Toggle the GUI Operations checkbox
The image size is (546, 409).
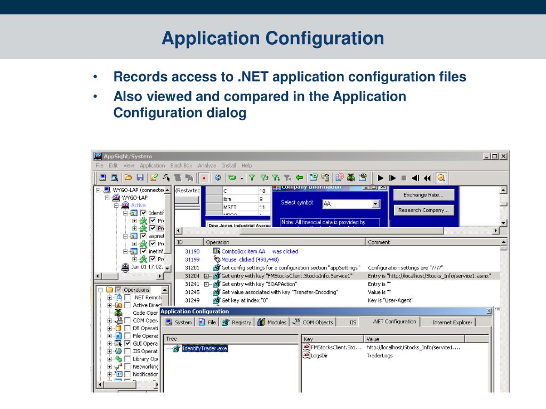[x=128, y=343]
